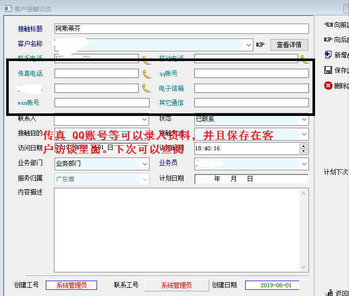Increase time with the up spinner arrow

coord(303,146)
